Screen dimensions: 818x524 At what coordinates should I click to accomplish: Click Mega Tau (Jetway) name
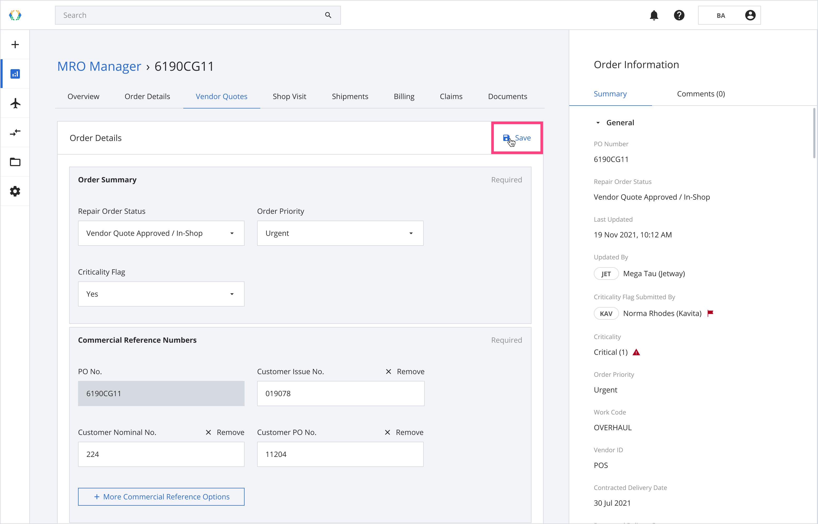[x=654, y=274]
